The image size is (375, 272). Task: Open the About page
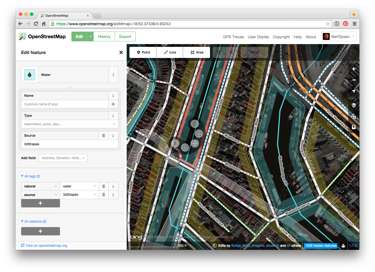pyautogui.click(x=311, y=37)
